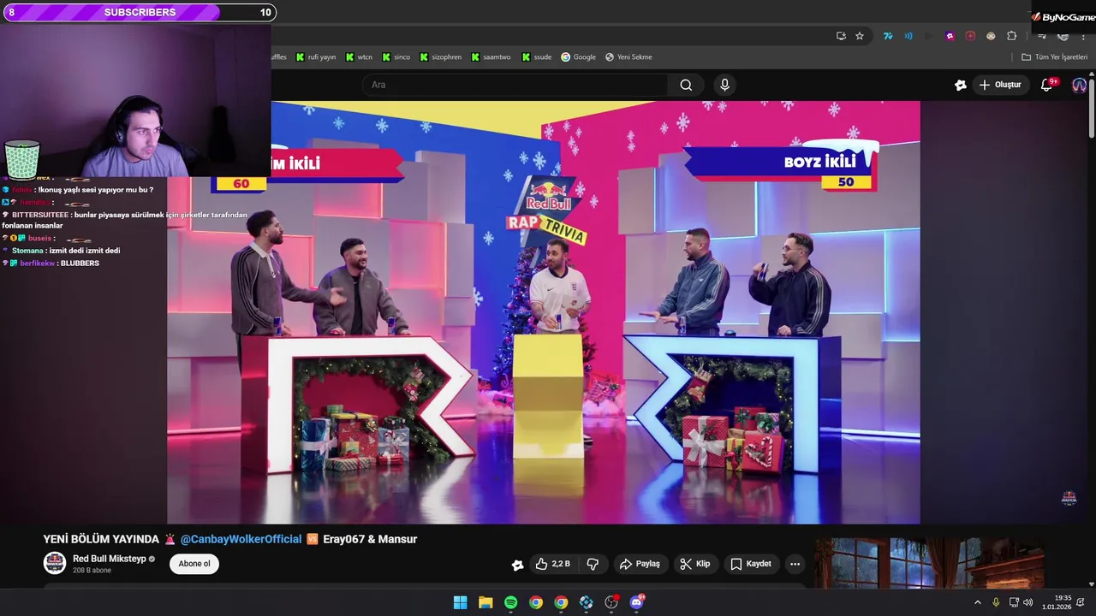Click the Paylaş share button
1096x616 pixels.
(640, 564)
